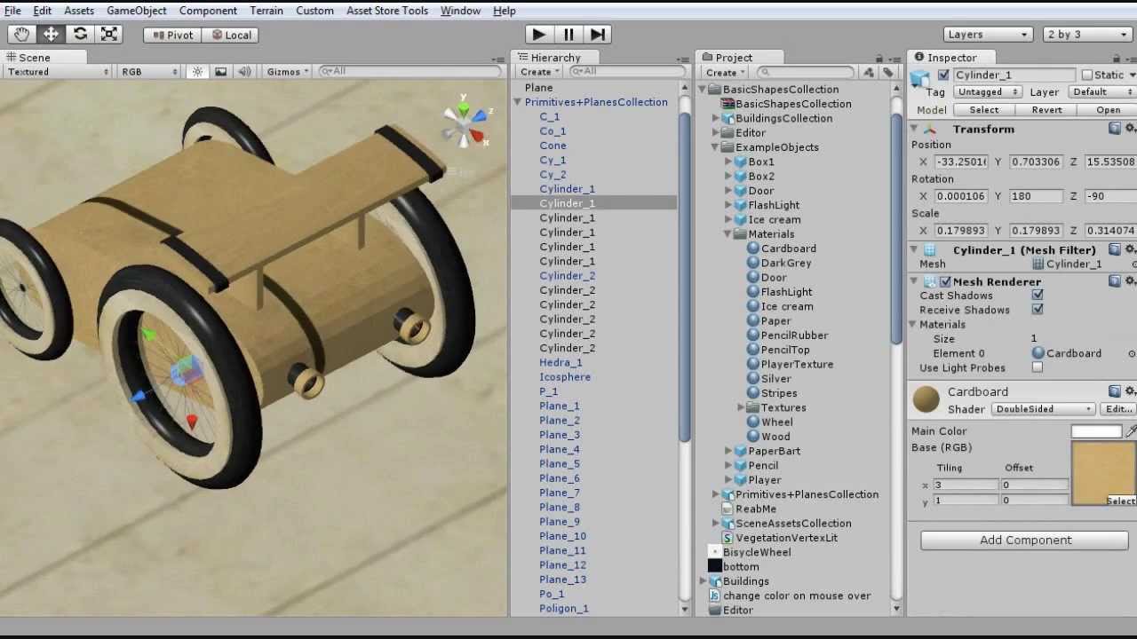The height and width of the screenshot is (639, 1137).
Task: Toggle Cast Shadows checkbox
Action: coord(1038,295)
